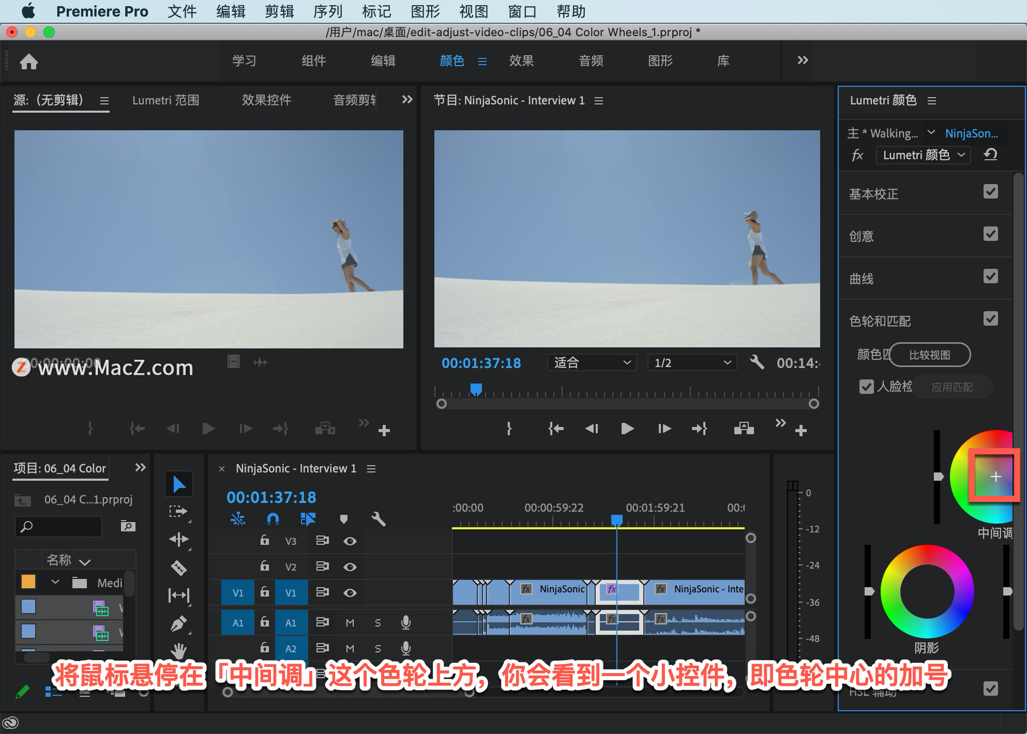The image size is (1027, 734).
Task: Hide V1 track output eye icon
Action: (350, 592)
